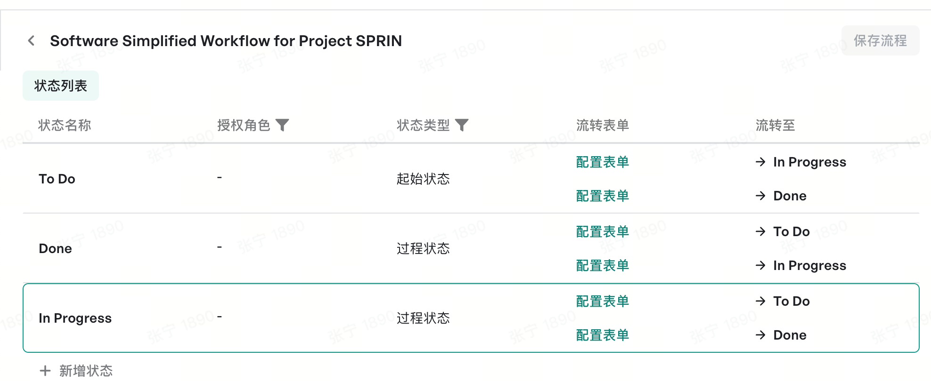Open the 状态类型 filter funnel icon
Viewport: 931px width, 381px height.
click(462, 125)
